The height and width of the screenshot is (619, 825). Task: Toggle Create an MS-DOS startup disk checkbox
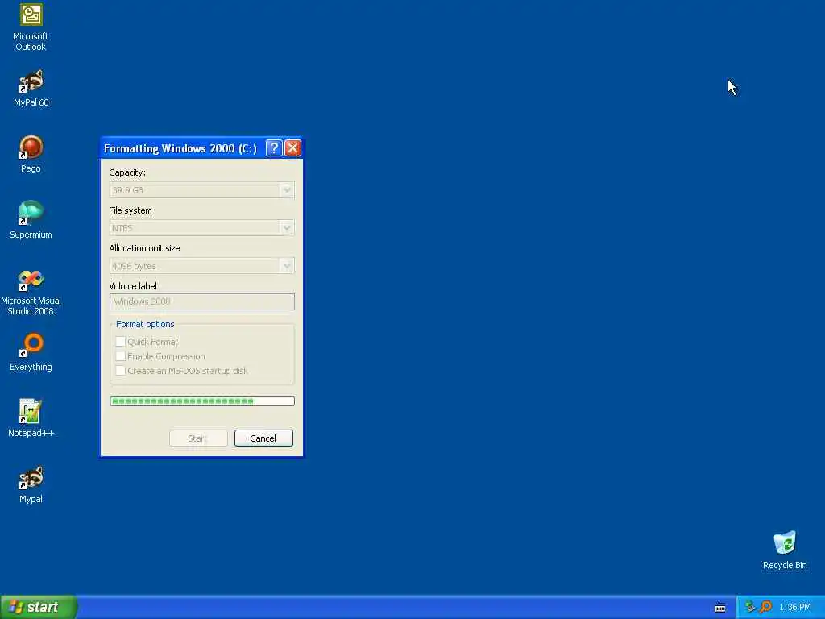(121, 371)
